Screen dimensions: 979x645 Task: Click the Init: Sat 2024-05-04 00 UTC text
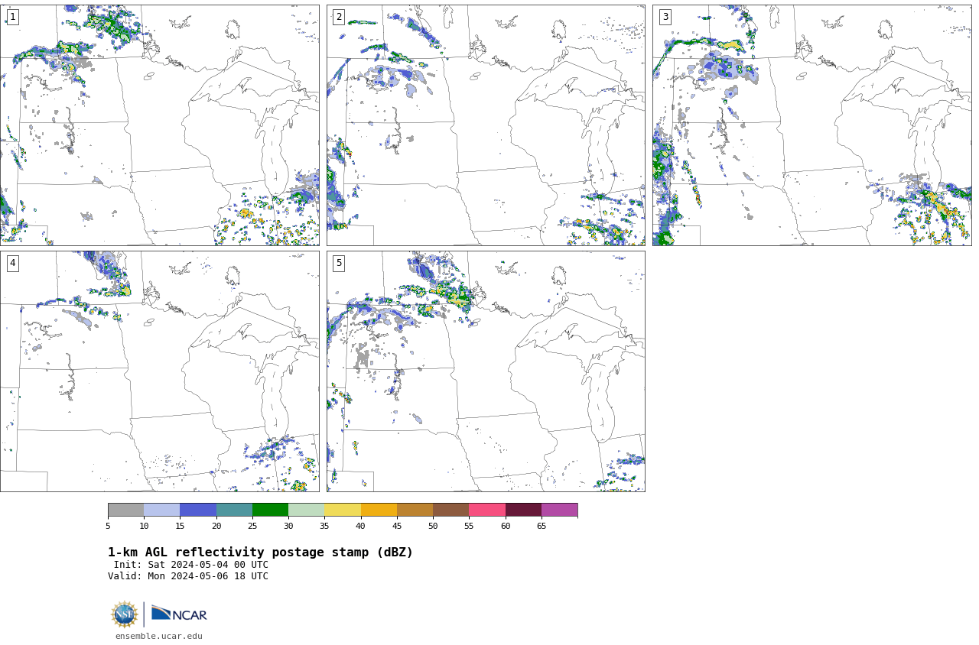click(191, 565)
